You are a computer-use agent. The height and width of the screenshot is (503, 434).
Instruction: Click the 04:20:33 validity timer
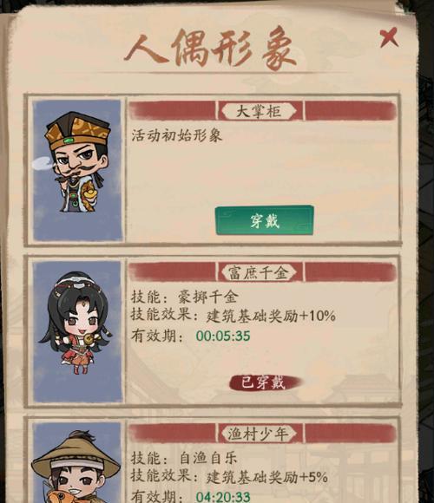223,497
